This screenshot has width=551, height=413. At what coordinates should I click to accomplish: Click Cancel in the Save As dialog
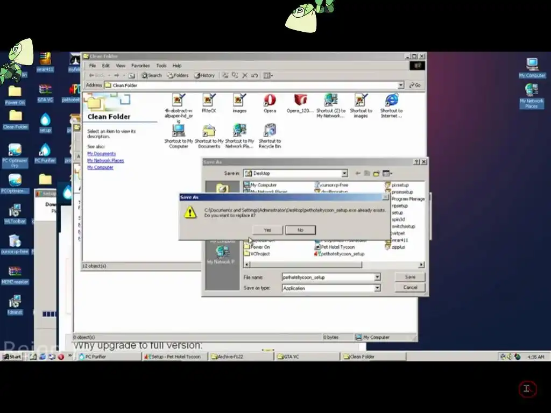click(410, 287)
